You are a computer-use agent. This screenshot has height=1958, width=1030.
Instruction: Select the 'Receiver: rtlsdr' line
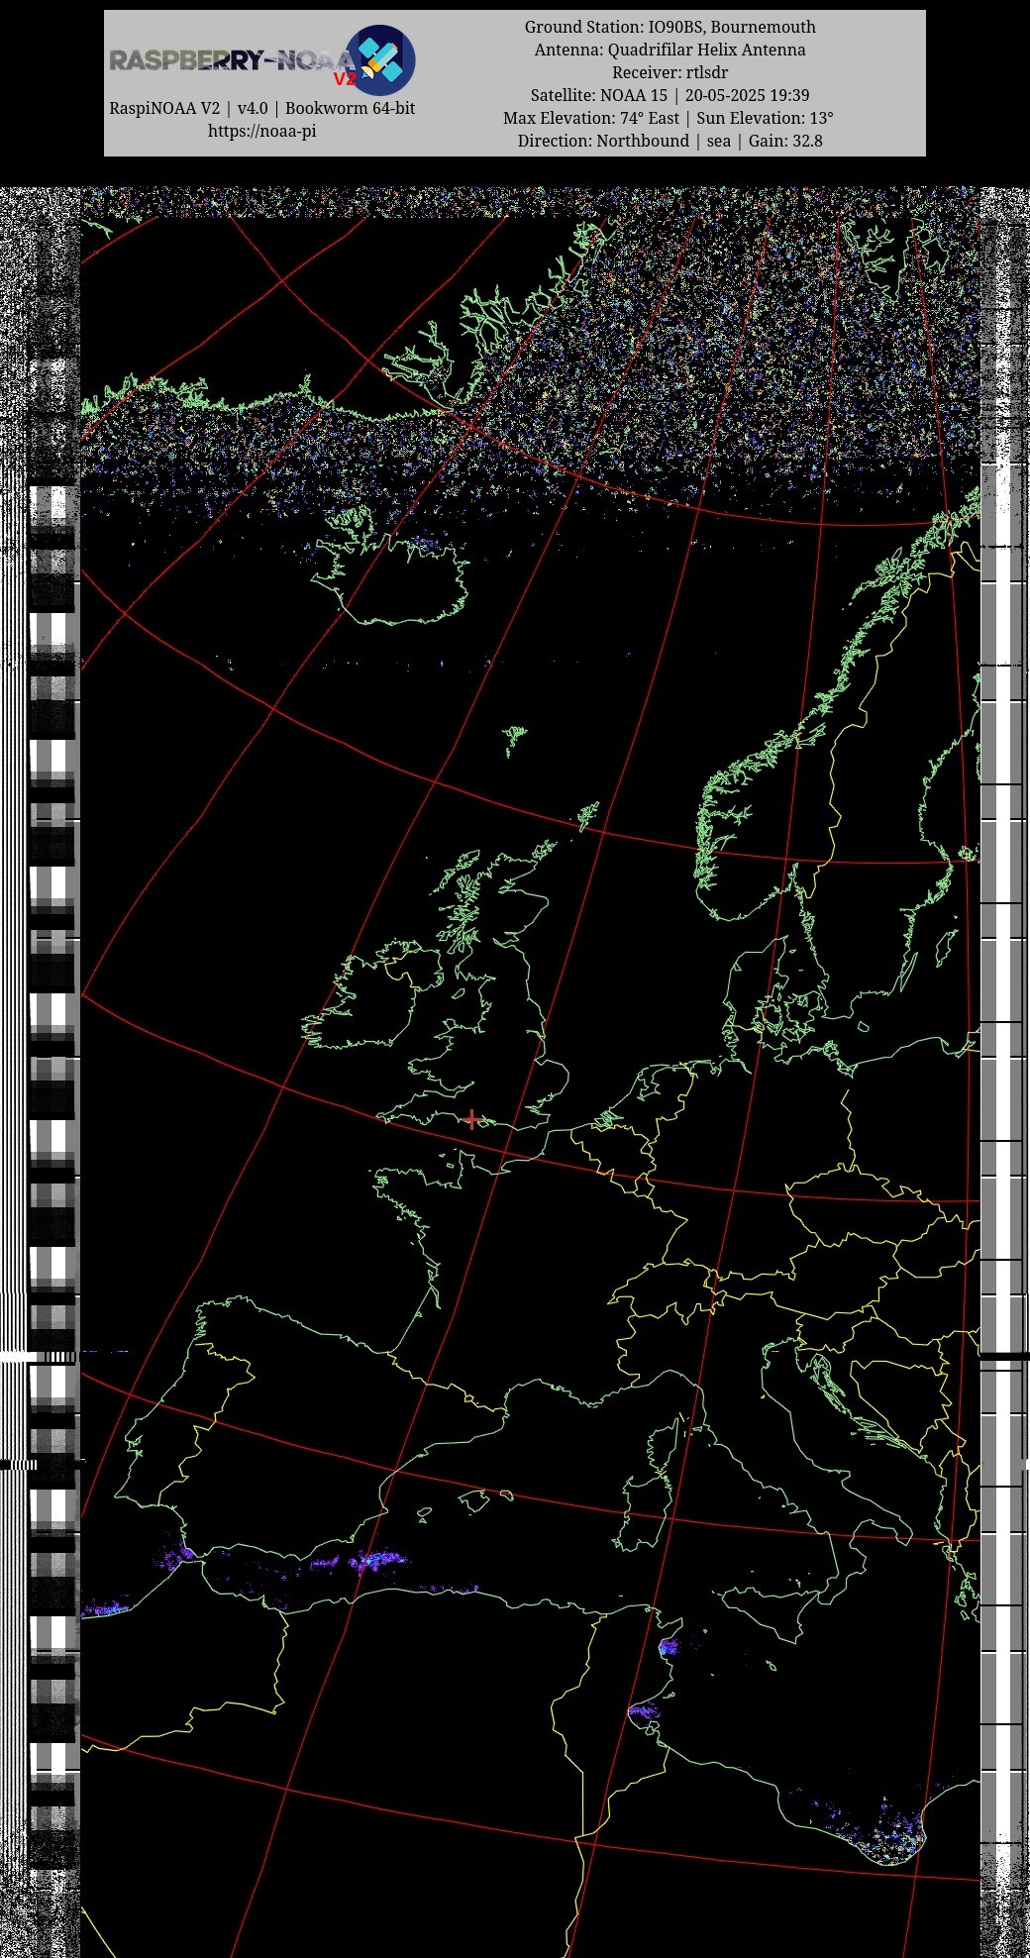point(670,72)
